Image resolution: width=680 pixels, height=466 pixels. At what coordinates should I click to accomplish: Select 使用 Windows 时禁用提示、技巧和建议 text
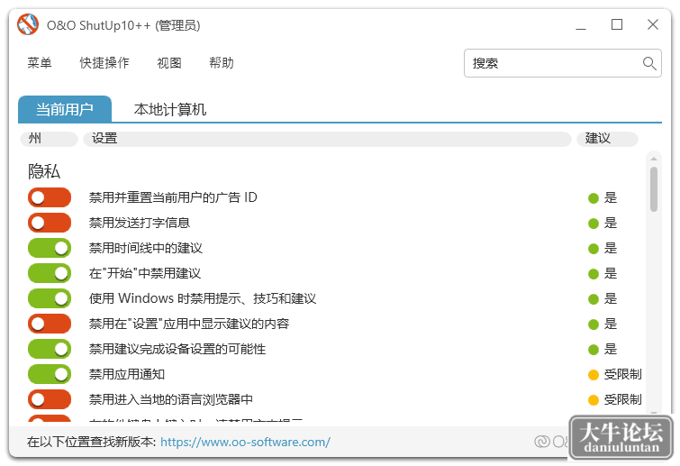(x=203, y=298)
